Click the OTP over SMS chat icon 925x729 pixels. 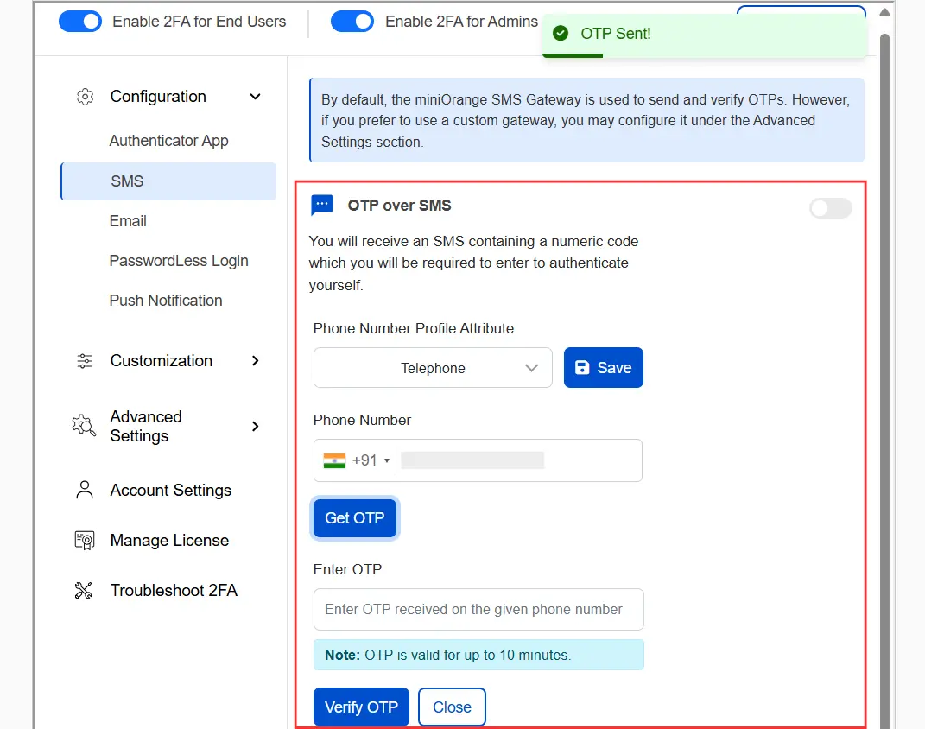[x=322, y=206]
